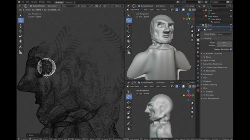Add a new workspace tab with plus

point(75,2)
